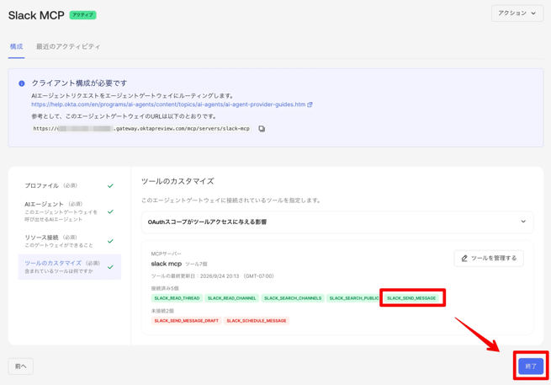
Task: Copy the agent gateway URL with copy icon
Action: [262, 129]
